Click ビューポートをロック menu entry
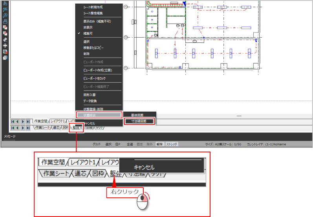Viewport: 313px width, 217px height. coord(94,79)
